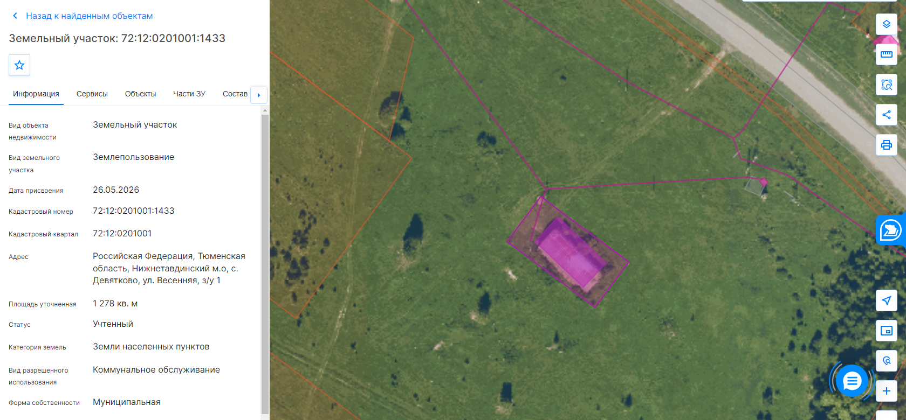Image resolution: width=906 pixels, height=420 pixels.
Task: Expand more tabs with right arrow
Action: (x=259, y=95)
